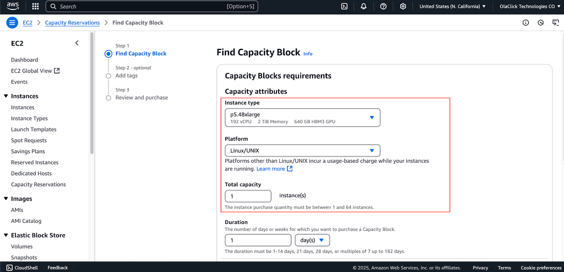Image resolution: width=564 pixels, height=272 pixels.
Task: Open external link icon beside EC2 Global View
Action: pyautogui.click(x=57, y=71)
